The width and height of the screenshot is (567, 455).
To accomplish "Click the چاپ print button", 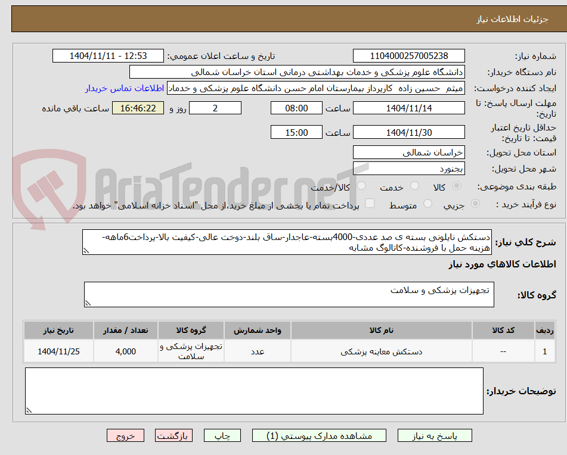I will (222, 435).
